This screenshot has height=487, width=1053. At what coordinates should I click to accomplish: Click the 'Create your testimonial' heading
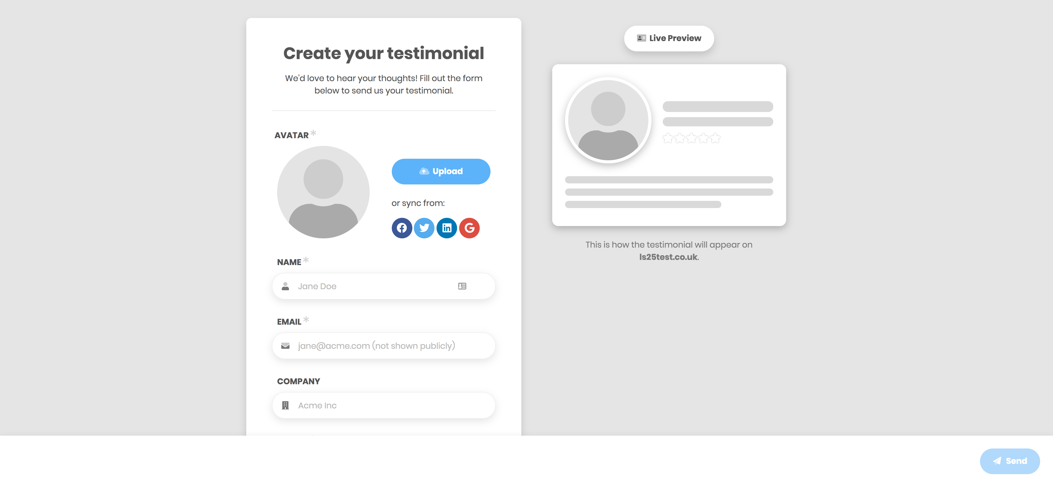point(383,53)
